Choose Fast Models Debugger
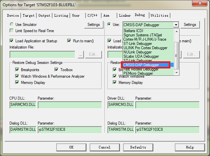The image size is (210, 156). [x=148, y=69]
